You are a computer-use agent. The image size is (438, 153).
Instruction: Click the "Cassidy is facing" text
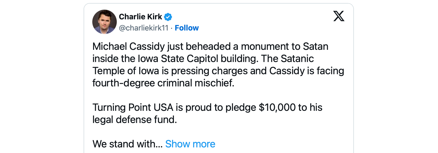coord(306,71)
